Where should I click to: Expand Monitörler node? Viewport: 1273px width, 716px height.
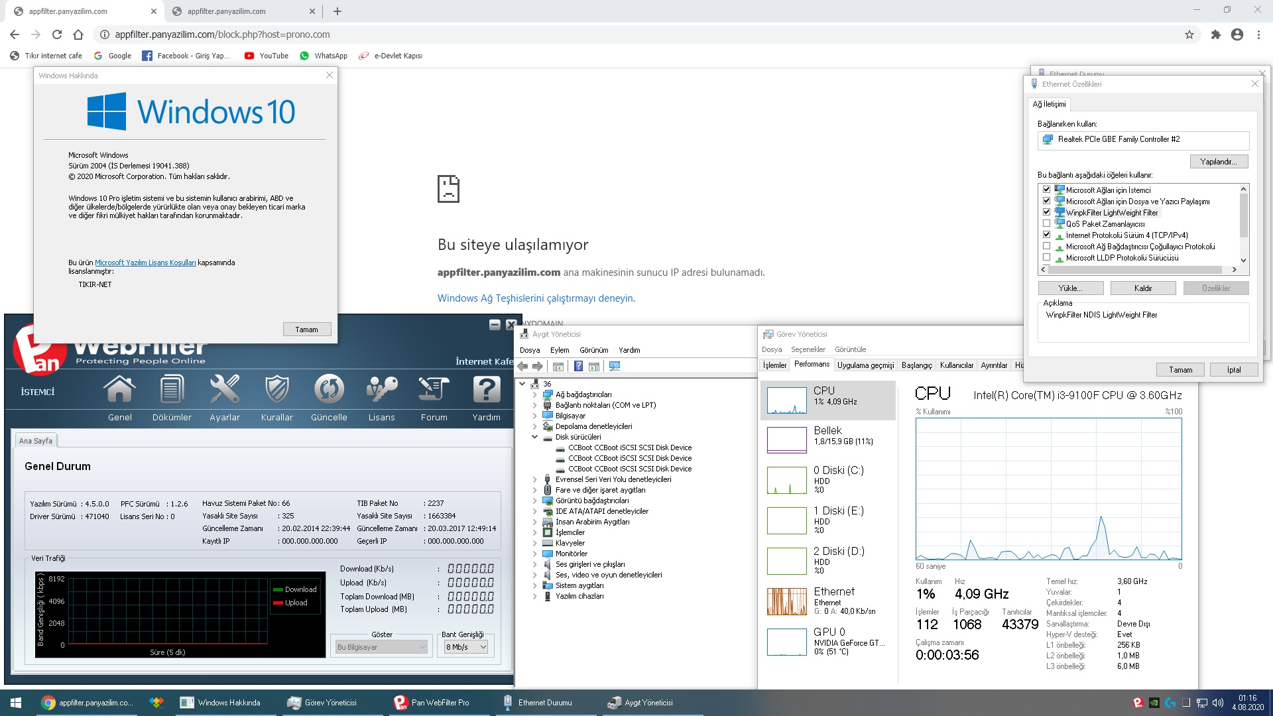[x=534, y=554]
